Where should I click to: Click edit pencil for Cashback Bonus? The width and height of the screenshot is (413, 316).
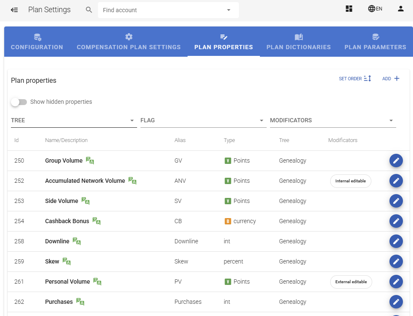tap(396, 221)
